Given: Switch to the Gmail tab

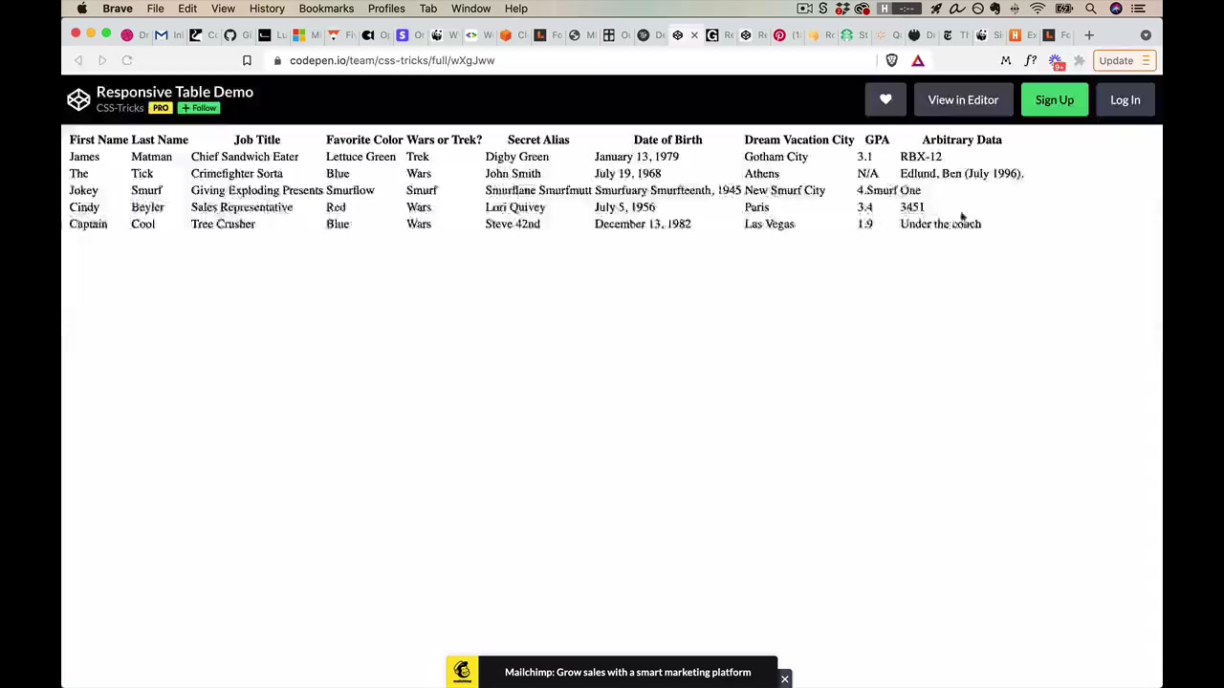Looking at the screenshot, I should click(x=170, y=35).
